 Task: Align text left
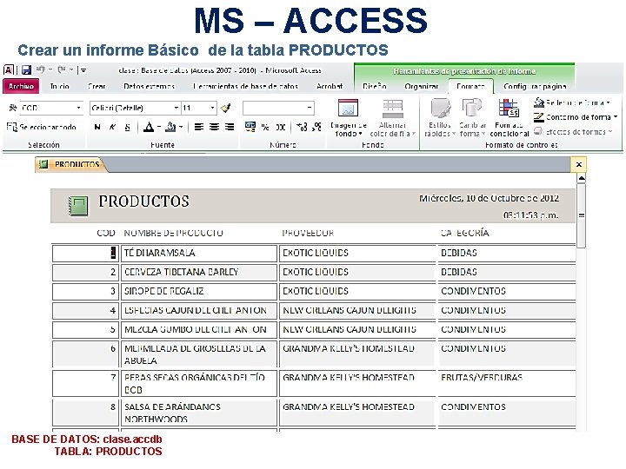coord(199,127)
